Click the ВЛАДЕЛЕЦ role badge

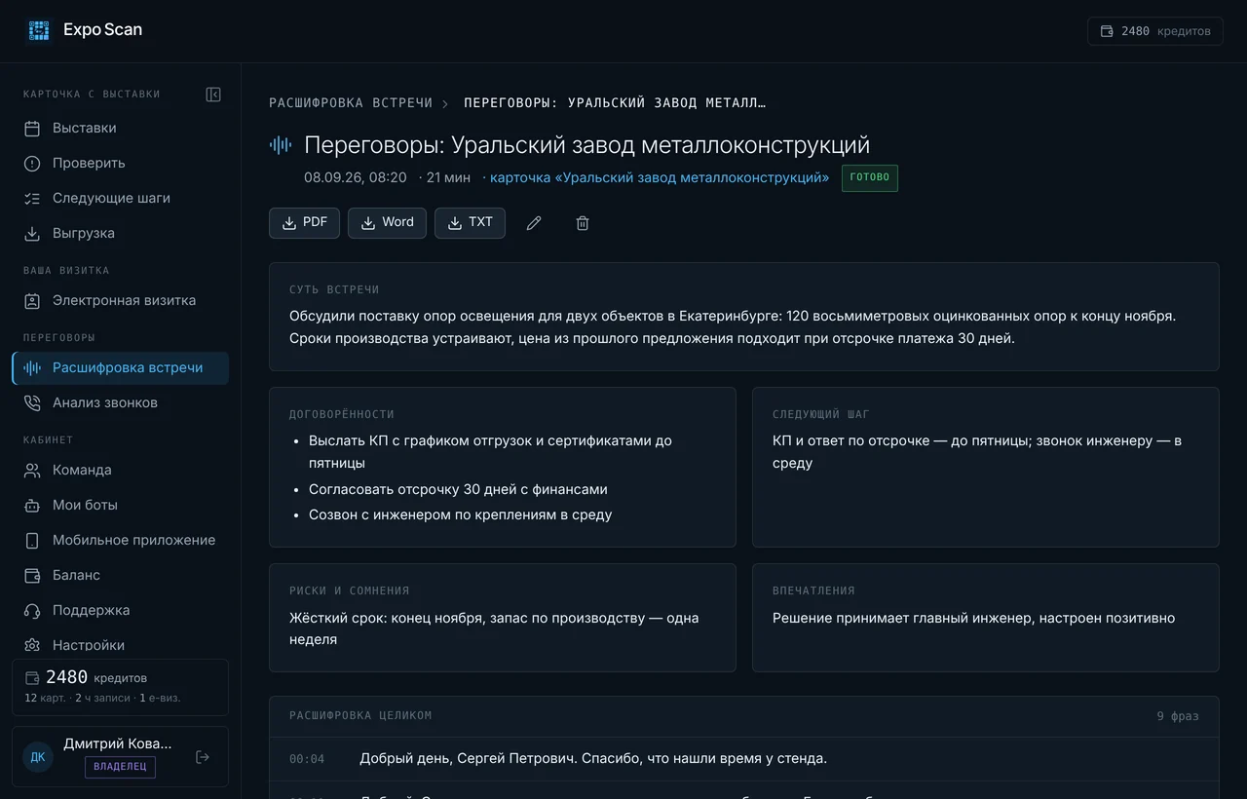[120, 767]
